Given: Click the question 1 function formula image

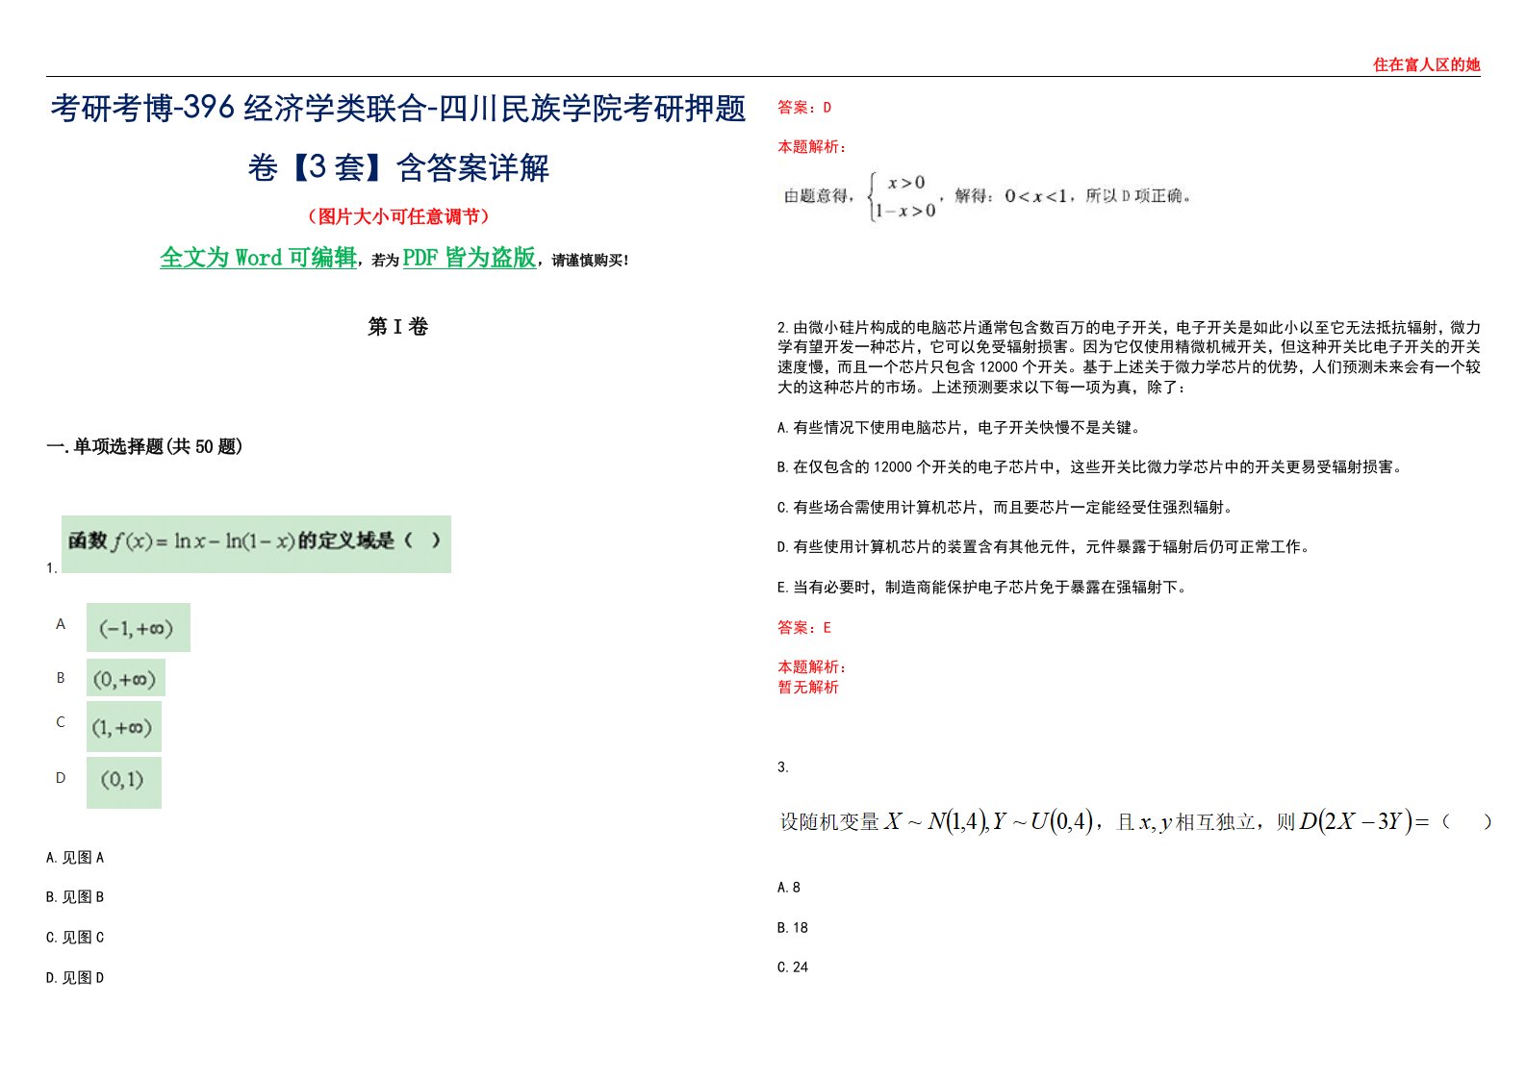Looking at the screenshot, I should tap(256, 543).
